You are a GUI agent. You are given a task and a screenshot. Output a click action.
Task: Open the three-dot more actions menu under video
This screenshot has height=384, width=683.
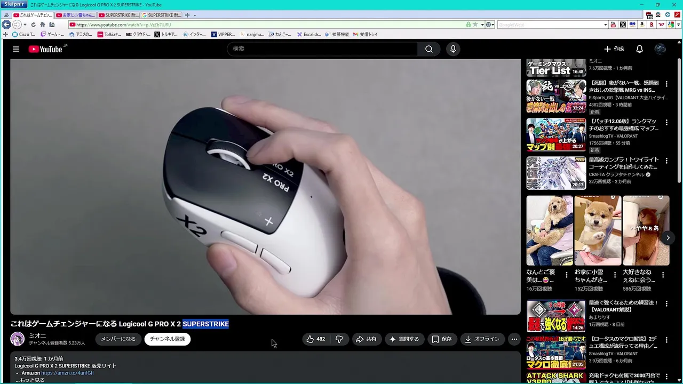click(x=514, y=339)
